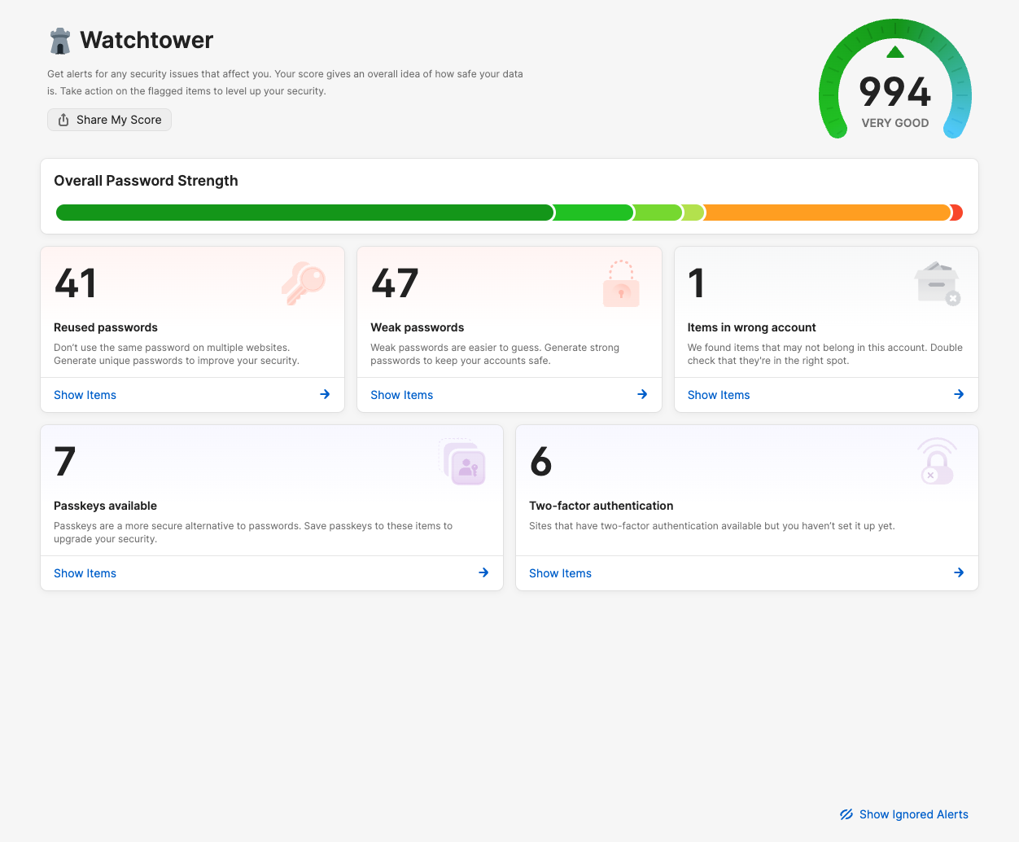1019x842 pixels.
Task: Click the weak passwords padlock icon
Action: pos(621,283)
